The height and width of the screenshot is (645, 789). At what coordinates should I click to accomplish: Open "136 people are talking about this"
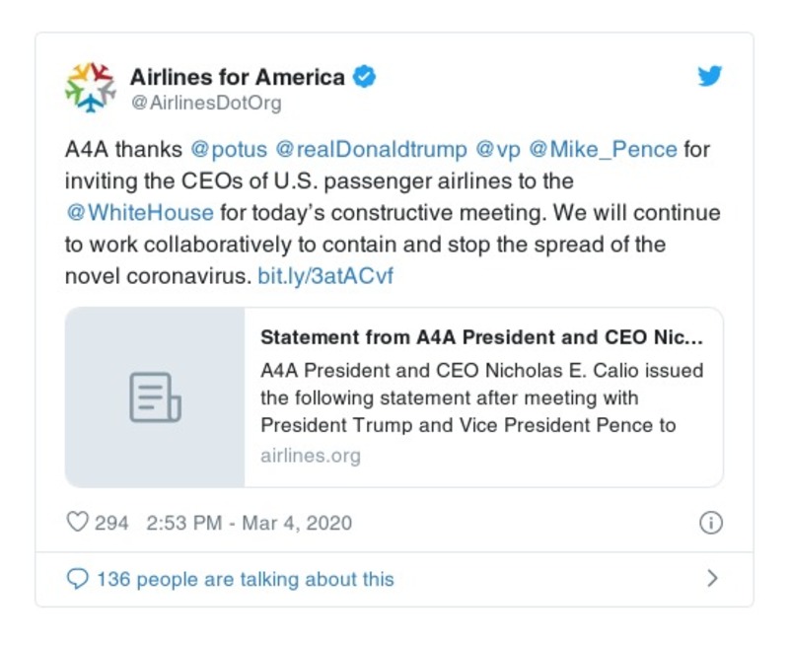click(x=245, y=579)
